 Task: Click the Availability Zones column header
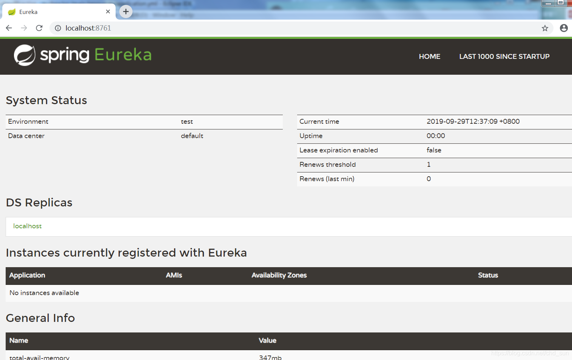point(279,275)
